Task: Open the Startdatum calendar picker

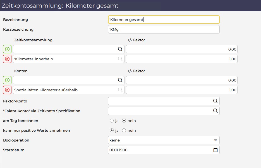Action: coord(215,150)
